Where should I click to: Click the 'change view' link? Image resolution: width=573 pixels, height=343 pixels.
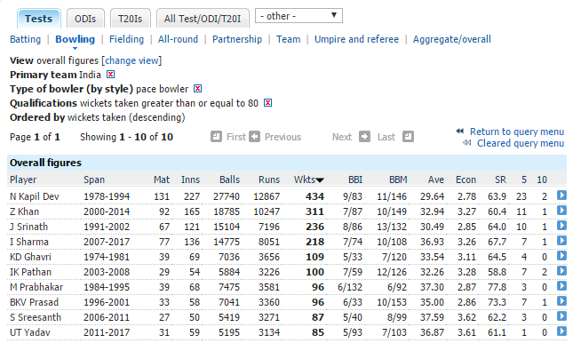click(x=131, y=60)
